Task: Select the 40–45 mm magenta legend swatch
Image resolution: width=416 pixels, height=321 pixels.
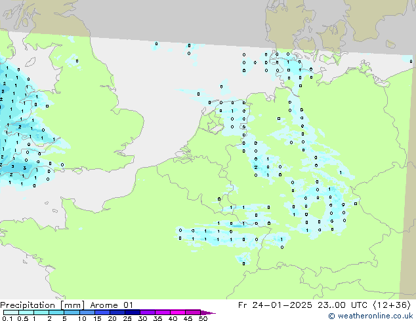Action: click(x=178, y=312)
